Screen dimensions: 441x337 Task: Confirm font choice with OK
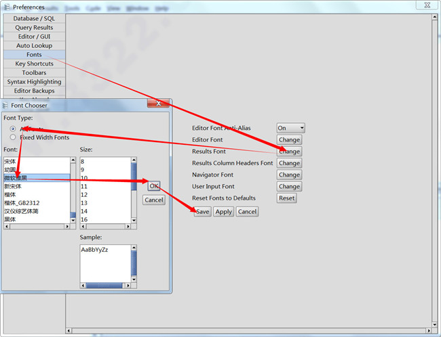pos(154,186)
